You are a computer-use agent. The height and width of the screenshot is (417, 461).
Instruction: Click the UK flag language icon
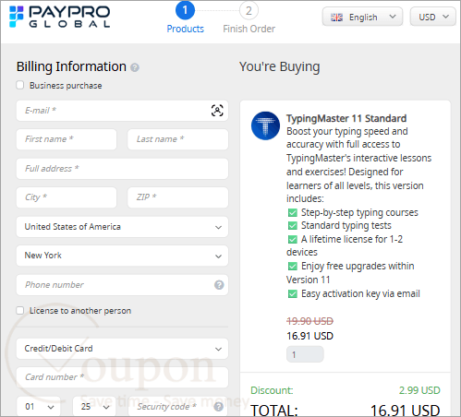pos(336,18)
